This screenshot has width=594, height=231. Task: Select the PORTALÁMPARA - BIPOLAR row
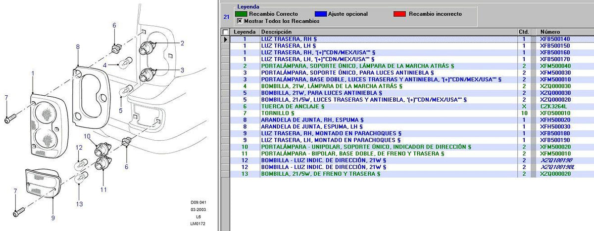point(412,154)
